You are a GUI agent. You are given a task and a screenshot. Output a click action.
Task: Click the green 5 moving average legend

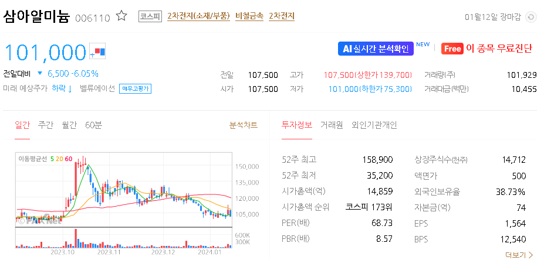tap(52, 159)
